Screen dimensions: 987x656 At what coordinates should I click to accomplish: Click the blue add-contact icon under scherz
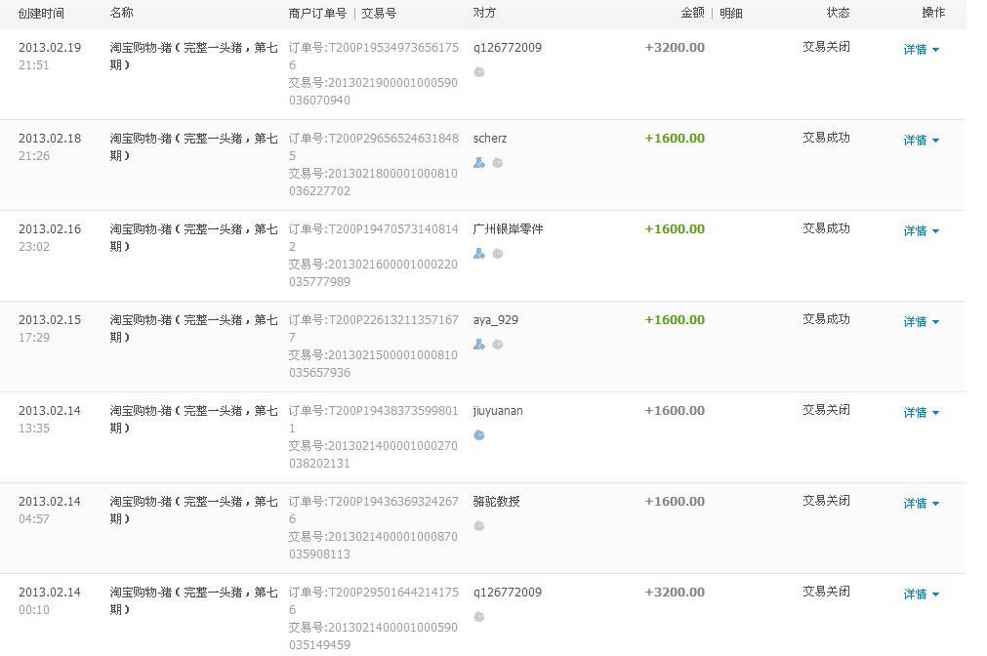(x=478, y=163)
